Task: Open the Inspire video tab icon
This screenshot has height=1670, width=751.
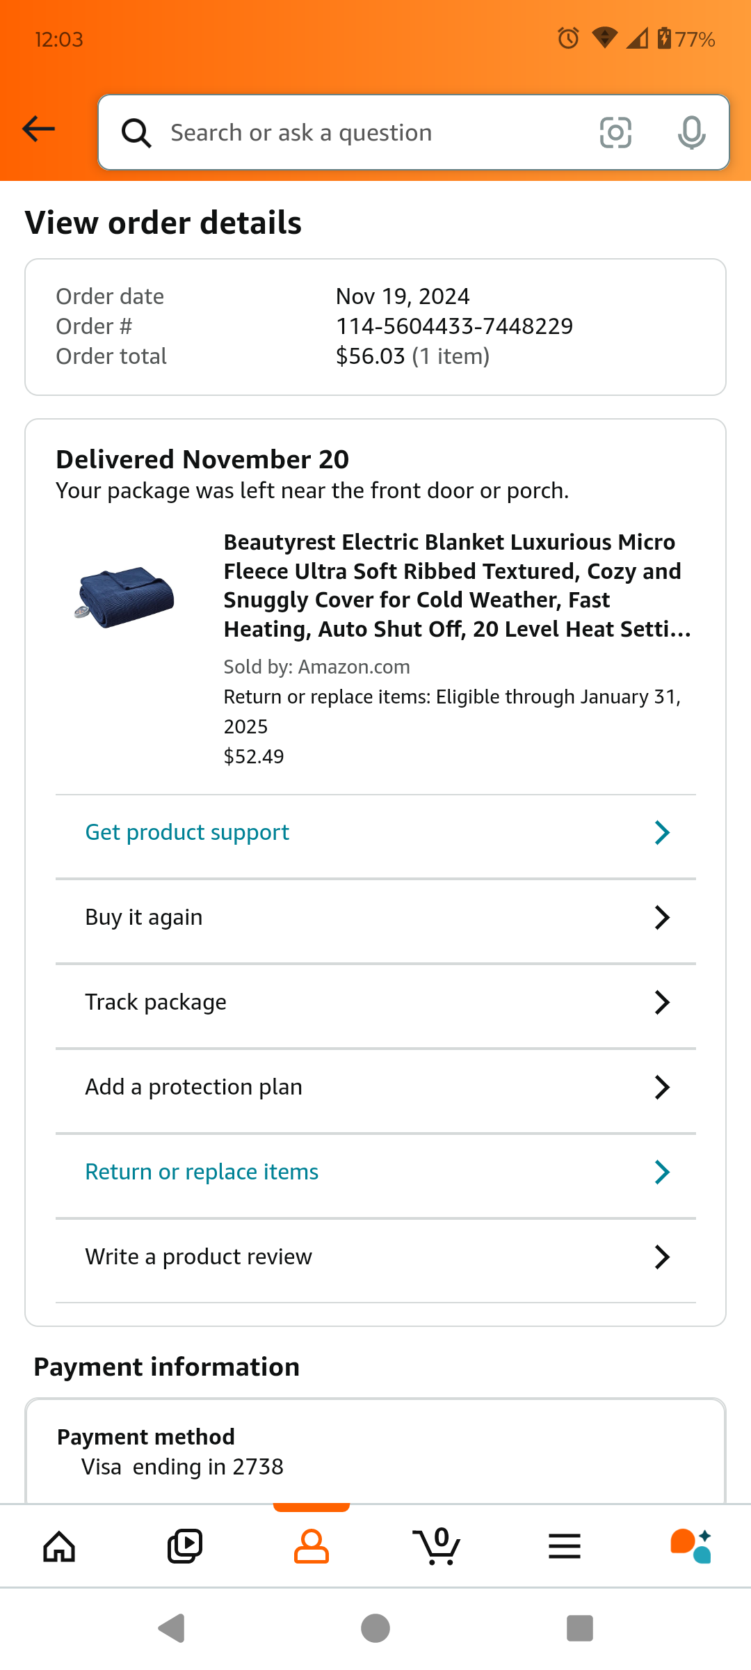Action: pos(185,1547)
